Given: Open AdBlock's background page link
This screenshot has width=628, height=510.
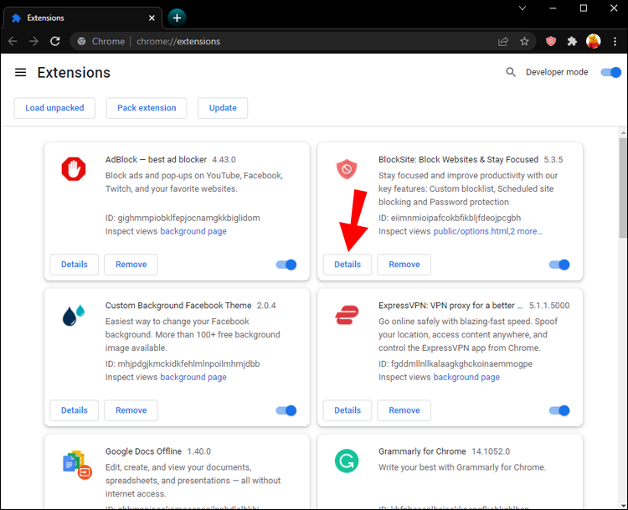Looking at the screenshot, I should click(x=193, y=231).
